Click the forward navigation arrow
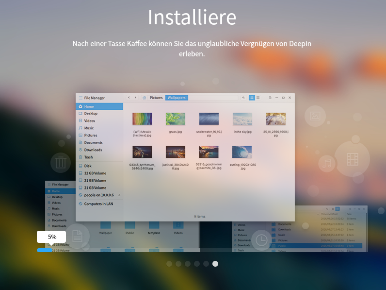Image resolution: width=386 pixels, height=290 pixels. (x=135, y=98)
